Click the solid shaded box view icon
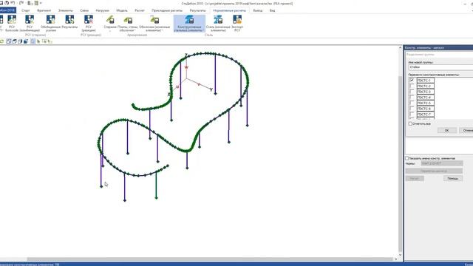This screenshot has height=266, width=473. click(26, 41)
